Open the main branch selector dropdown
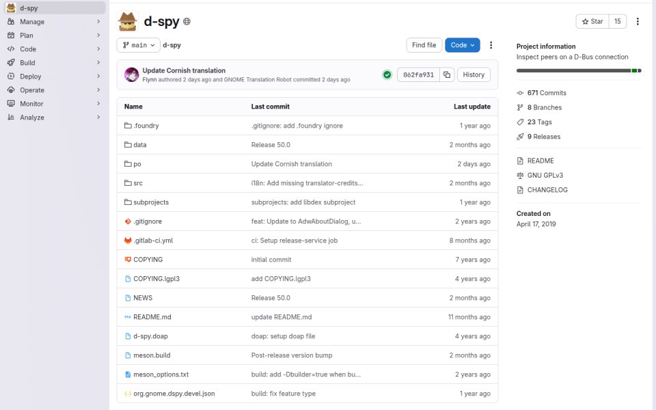Image resolution: width=656 pixels, height=410 pixels. (139, 45)
